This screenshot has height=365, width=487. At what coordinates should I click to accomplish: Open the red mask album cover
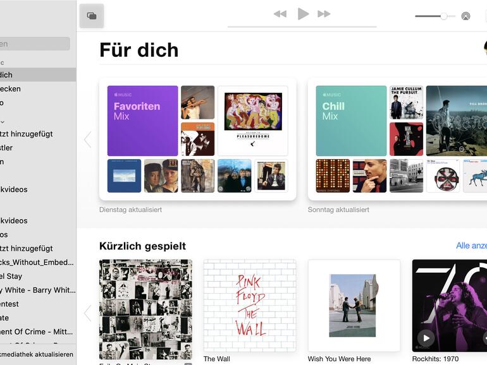pyautogui.click(x=443, y=176)
